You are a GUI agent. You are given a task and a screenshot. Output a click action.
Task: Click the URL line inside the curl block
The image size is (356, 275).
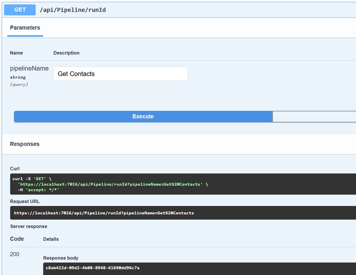(x=110, y=184)
